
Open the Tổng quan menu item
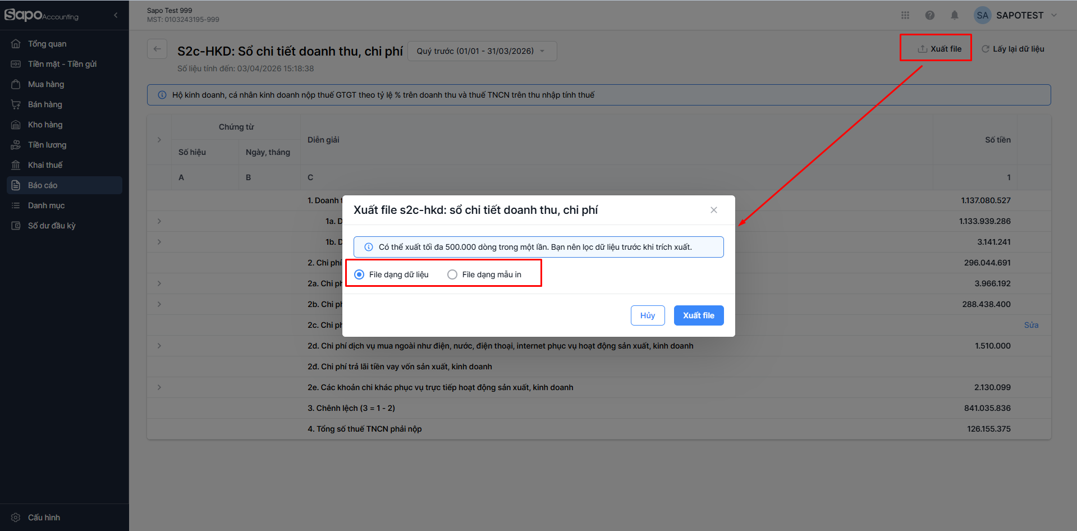tap(47, 44)
